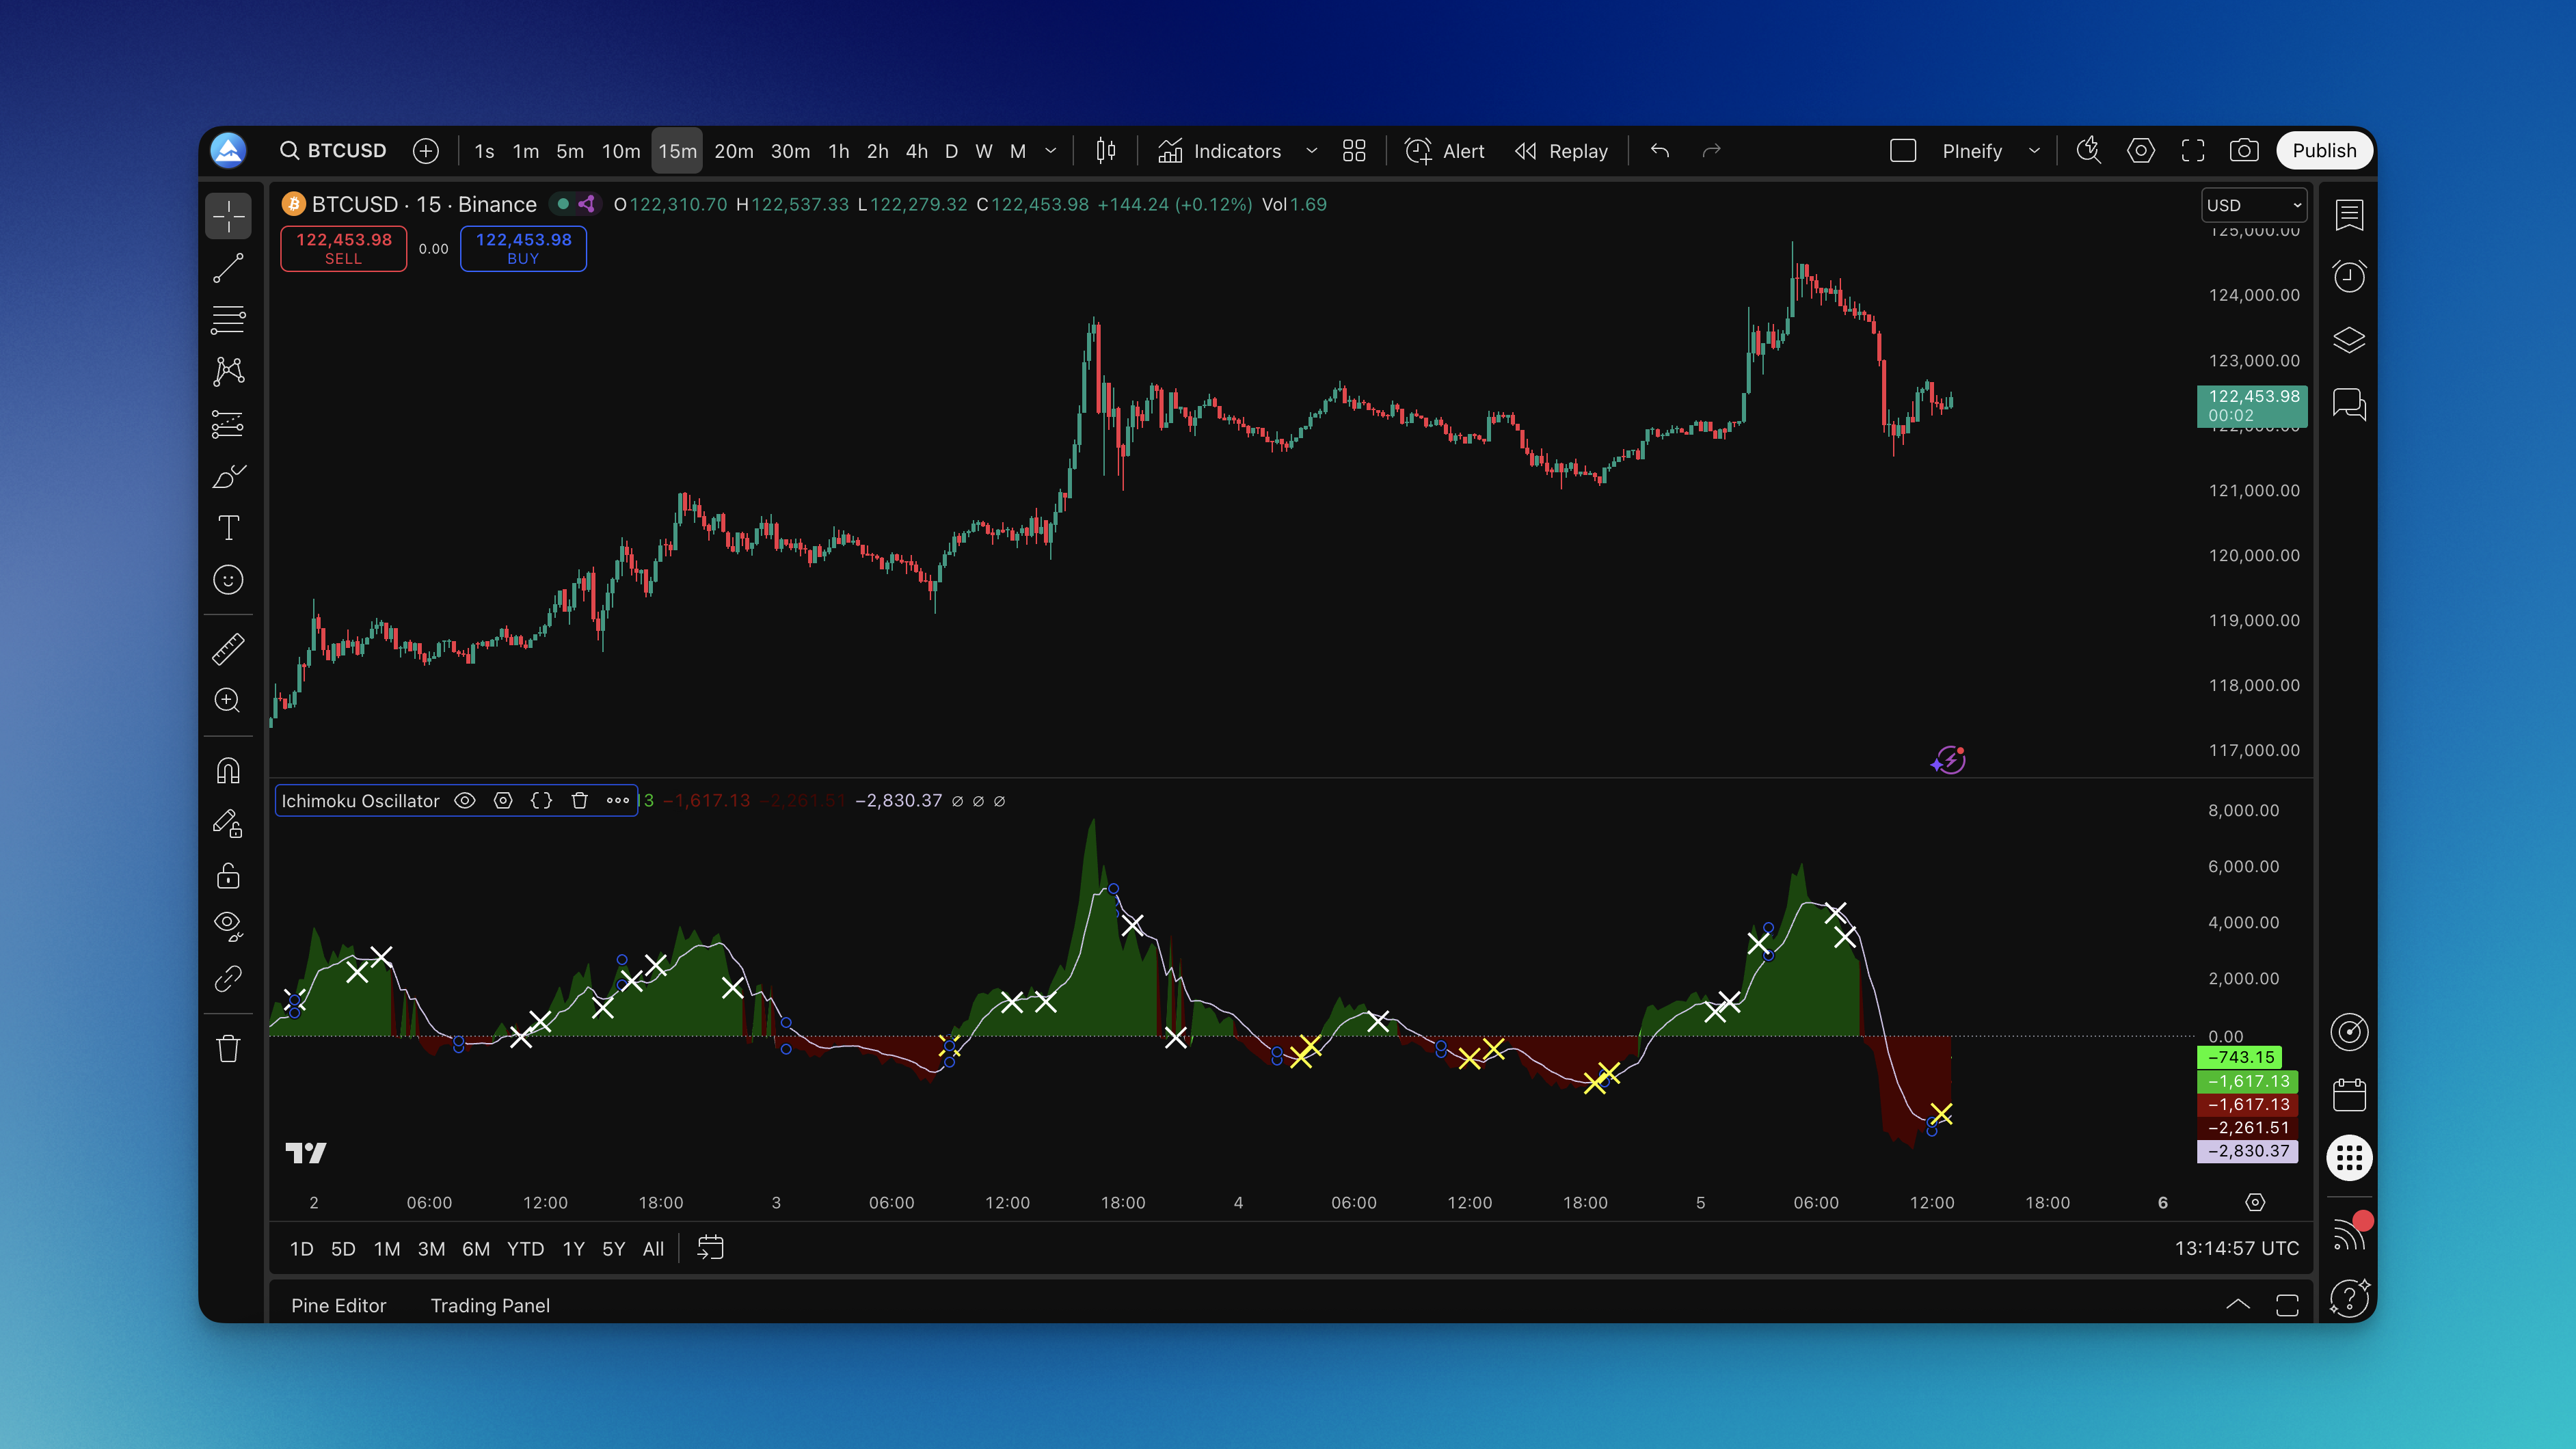Screen dimensions: 2576x1449
Task: Select the 1h timeframe interval
Action: tap(838, 151)
